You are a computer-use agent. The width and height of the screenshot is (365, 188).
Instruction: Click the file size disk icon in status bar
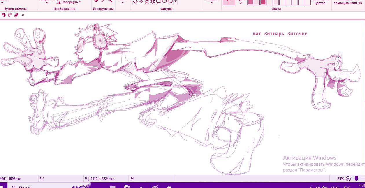[x=132, y=179]
